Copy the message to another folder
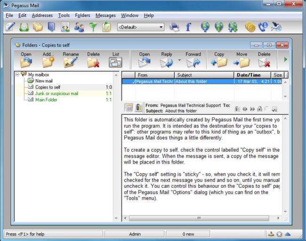Screen dimensions: 306x241 [x=219, y=60]
